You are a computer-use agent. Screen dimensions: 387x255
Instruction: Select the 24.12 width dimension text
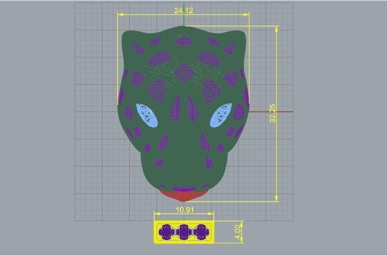184,11
